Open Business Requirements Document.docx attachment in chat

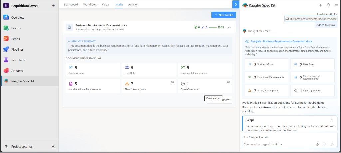311,19
